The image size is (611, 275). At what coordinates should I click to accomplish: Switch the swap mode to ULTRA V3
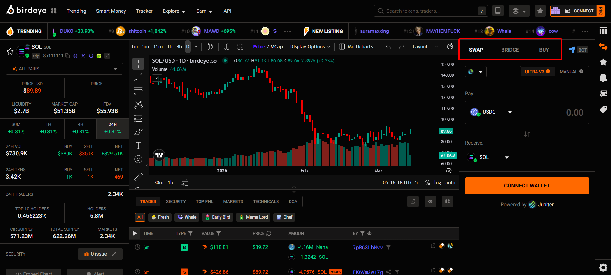(x=537, y=72)
